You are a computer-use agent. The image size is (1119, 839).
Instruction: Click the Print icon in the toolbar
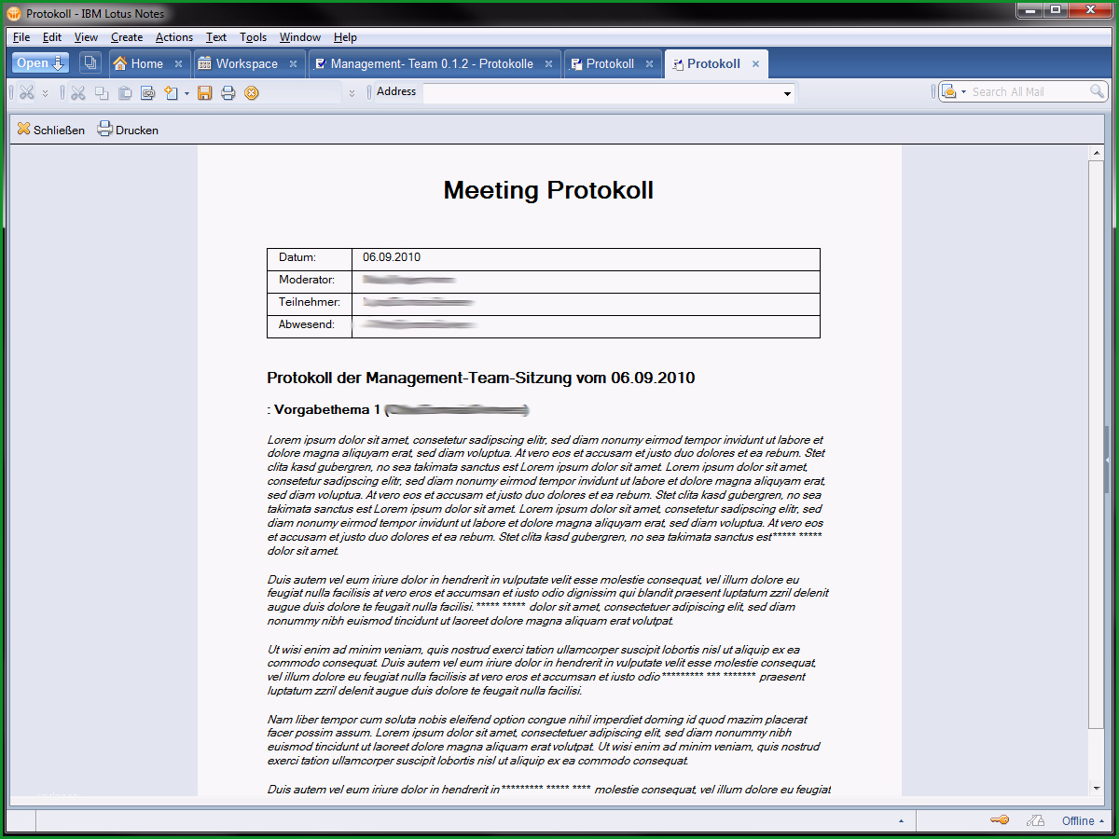point(228,92)
